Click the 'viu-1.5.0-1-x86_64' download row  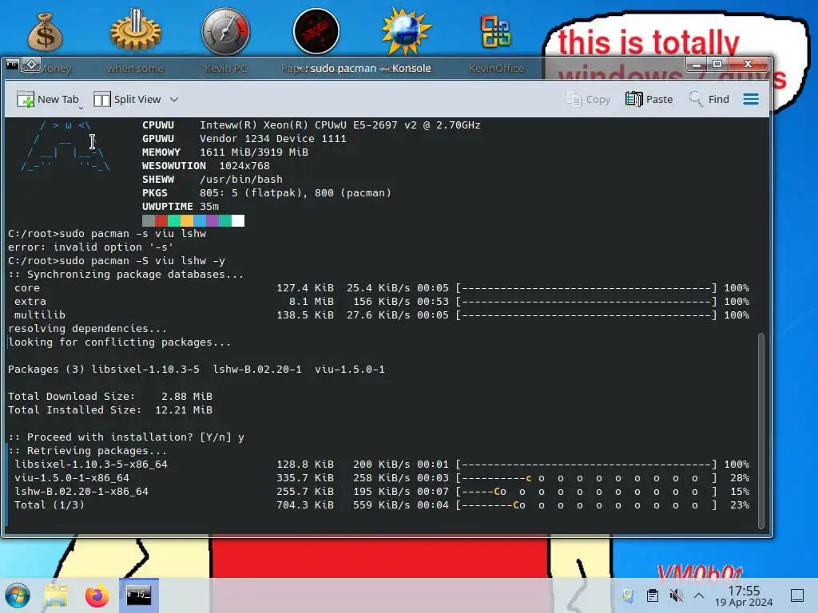(x=382, y=478)
